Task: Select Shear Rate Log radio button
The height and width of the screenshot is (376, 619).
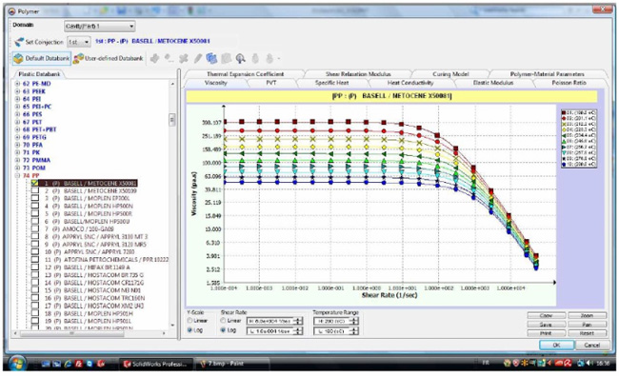Action: pyautogui.click(x=223, y=330)
